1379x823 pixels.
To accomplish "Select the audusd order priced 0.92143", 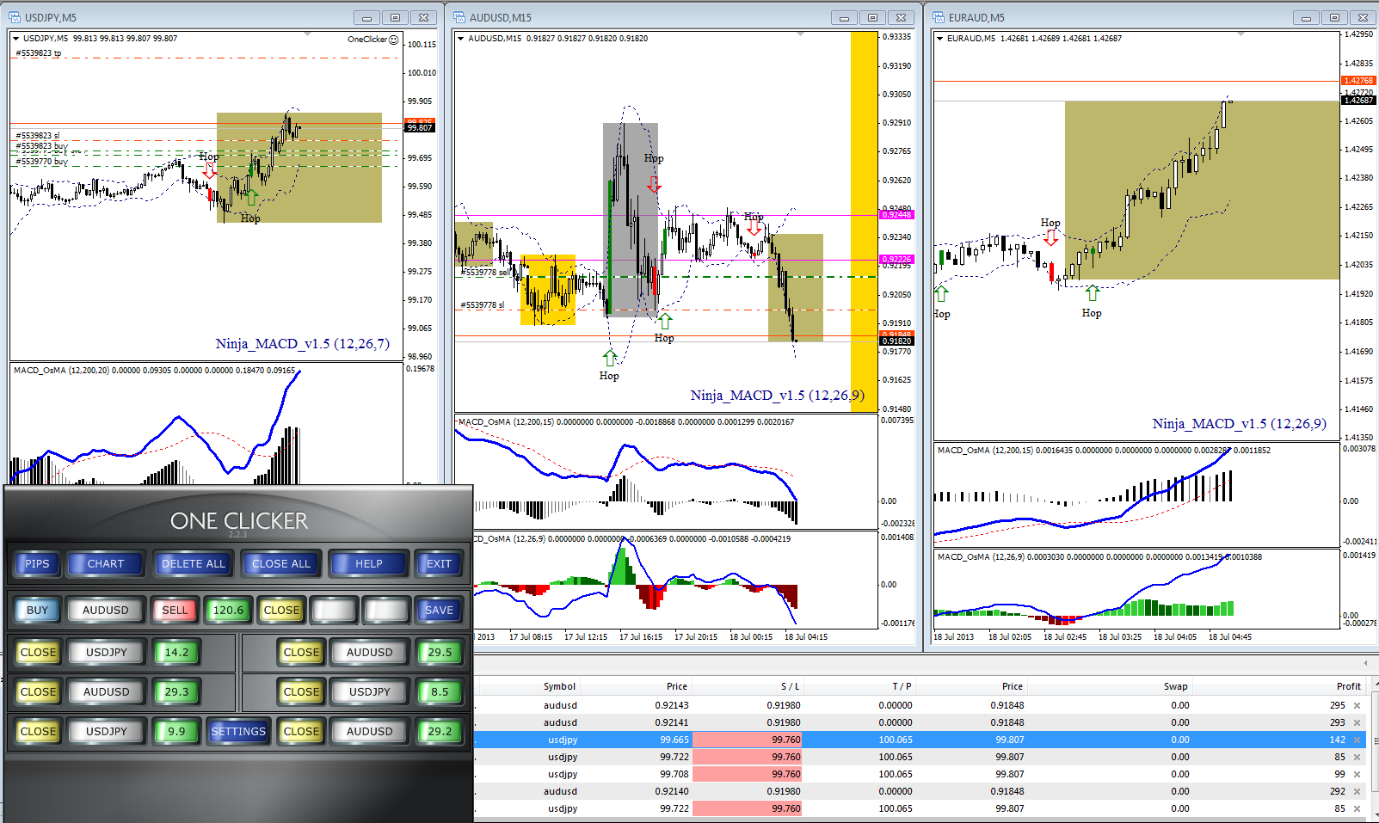I will (920, 705).
